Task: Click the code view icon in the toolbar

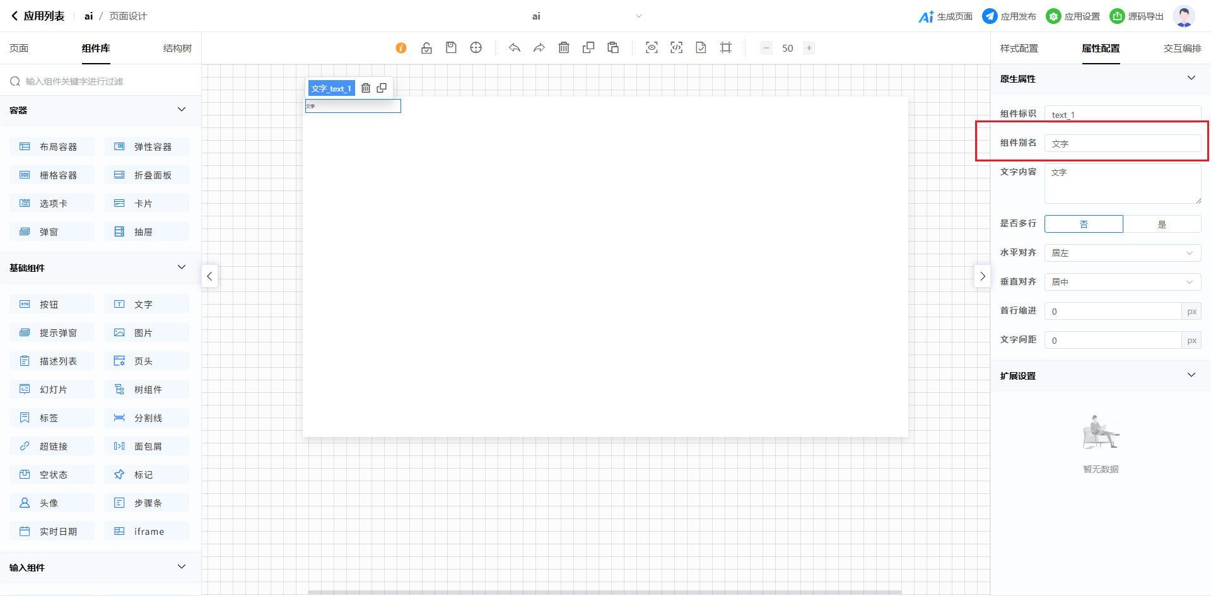Action: click(676, 48)
